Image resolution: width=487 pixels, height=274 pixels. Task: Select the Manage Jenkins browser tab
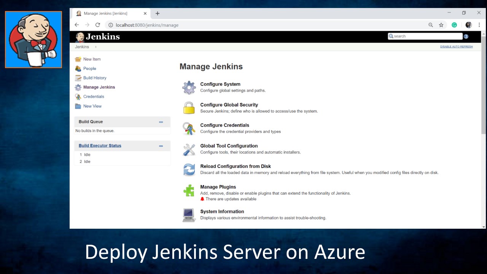[111, 13]
